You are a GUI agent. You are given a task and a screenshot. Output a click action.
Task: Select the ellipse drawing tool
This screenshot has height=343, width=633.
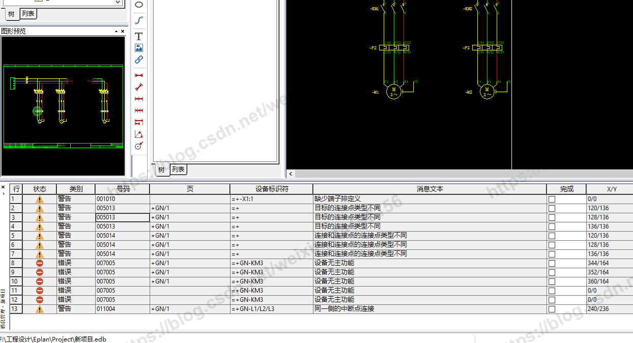click(x=138, y=5)
